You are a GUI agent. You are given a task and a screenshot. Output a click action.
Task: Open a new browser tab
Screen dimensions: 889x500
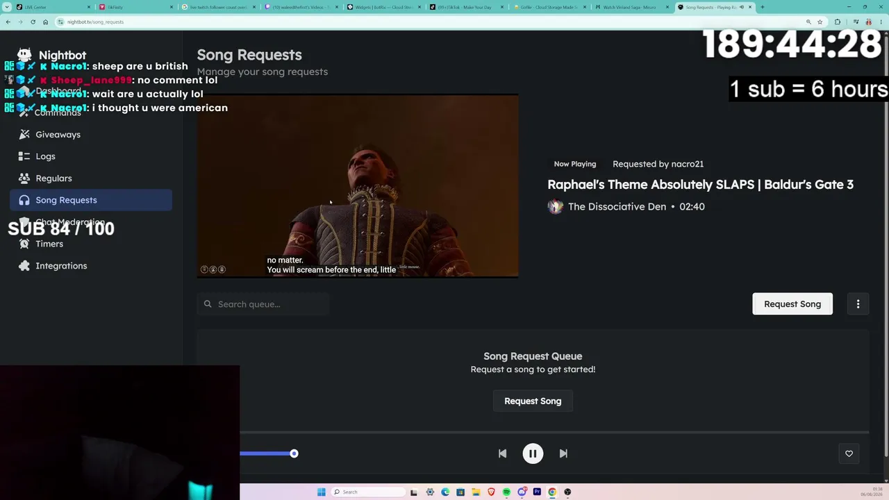point(762,7)
